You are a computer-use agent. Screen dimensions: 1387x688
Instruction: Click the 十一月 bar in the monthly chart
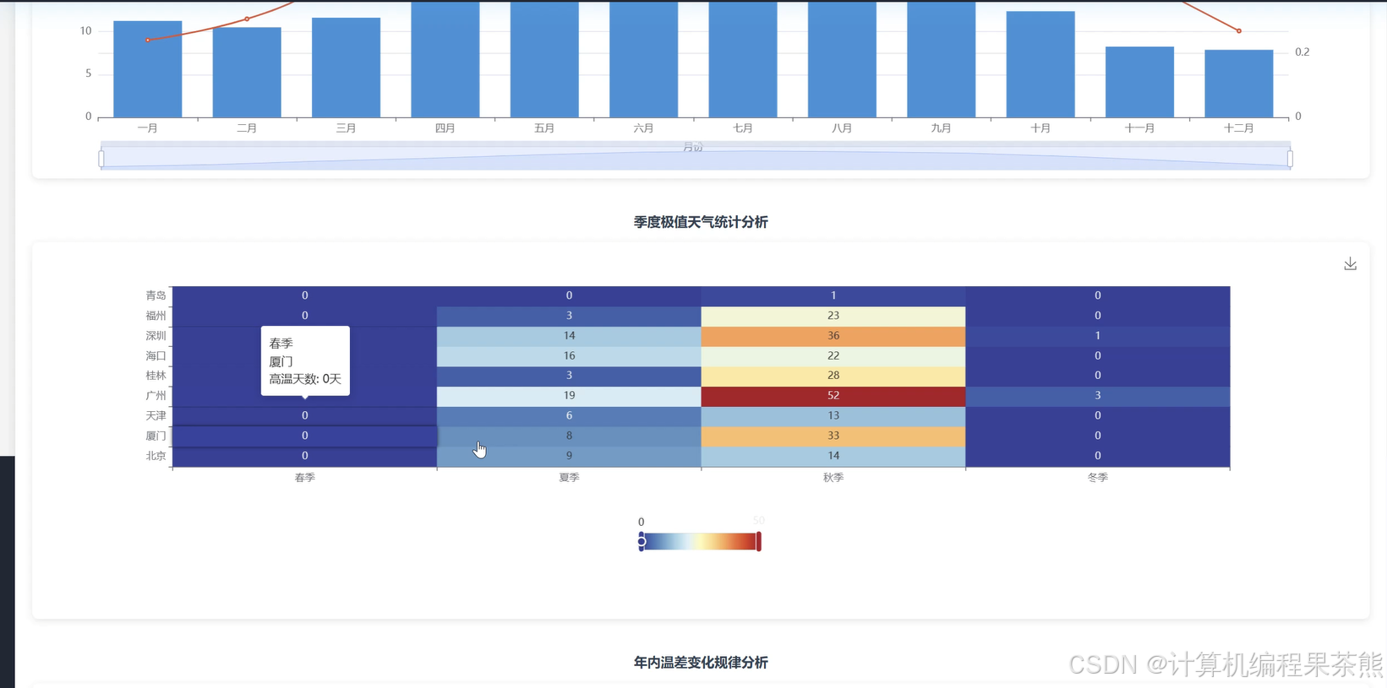[x=1139, y=82]
